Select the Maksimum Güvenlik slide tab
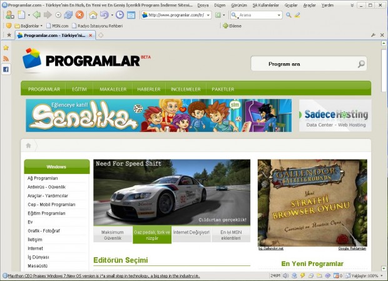The image size is (388, 281). 113,235
